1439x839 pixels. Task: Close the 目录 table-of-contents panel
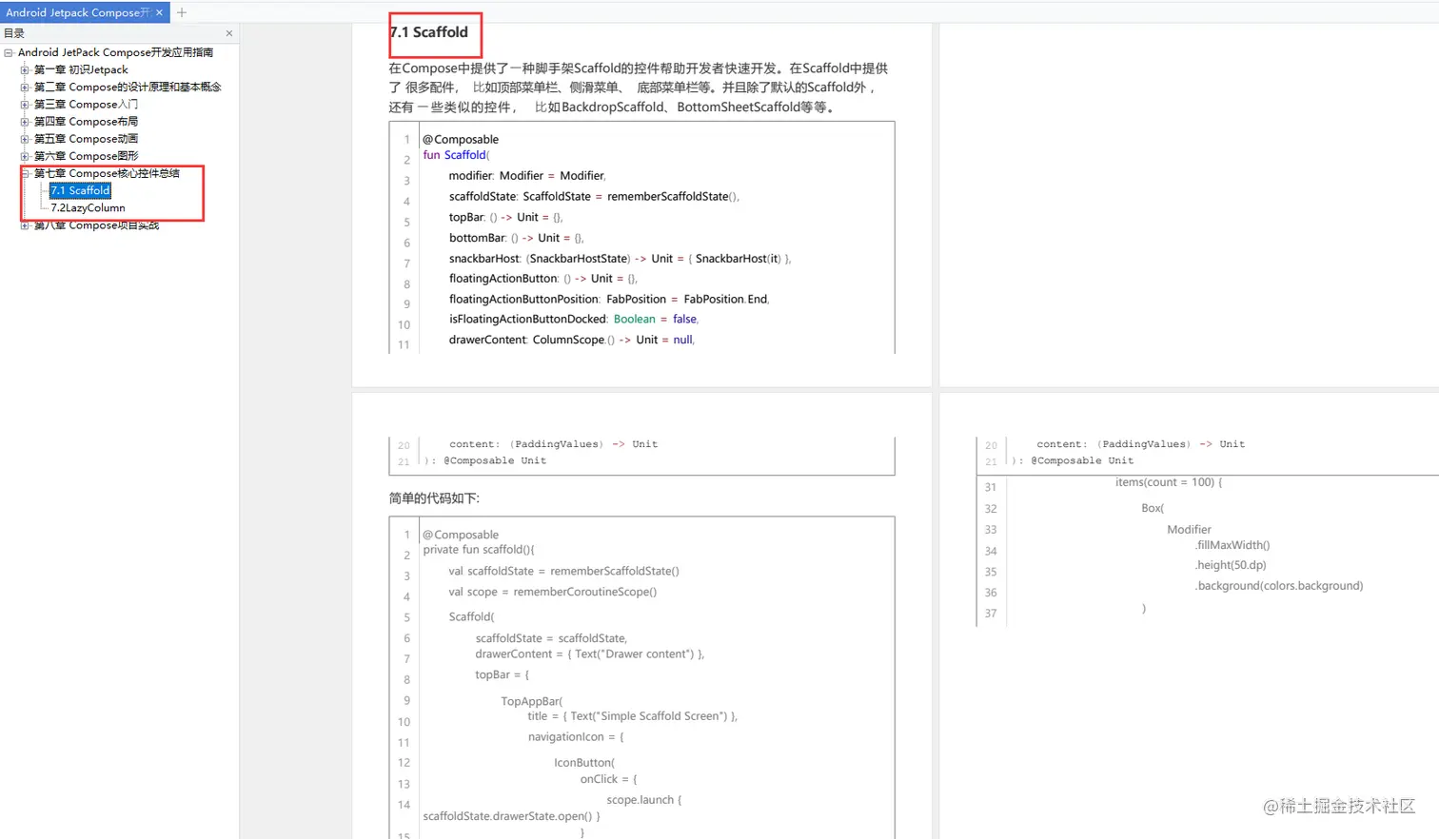click(228, 31)
